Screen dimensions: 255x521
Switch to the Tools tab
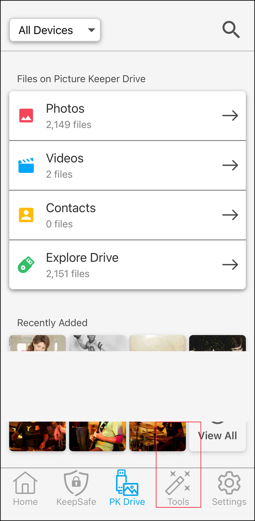click(178, 489)
